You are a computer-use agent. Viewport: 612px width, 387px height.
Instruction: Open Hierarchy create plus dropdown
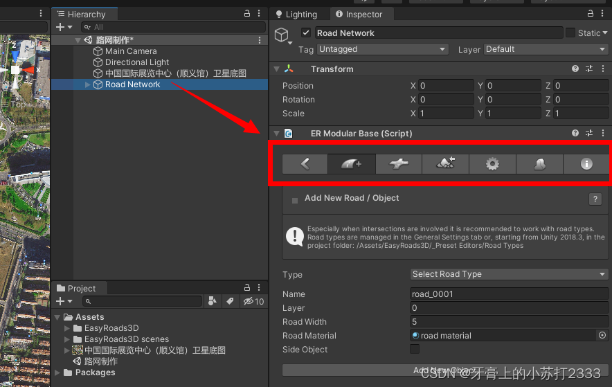[x=64, y=27]
